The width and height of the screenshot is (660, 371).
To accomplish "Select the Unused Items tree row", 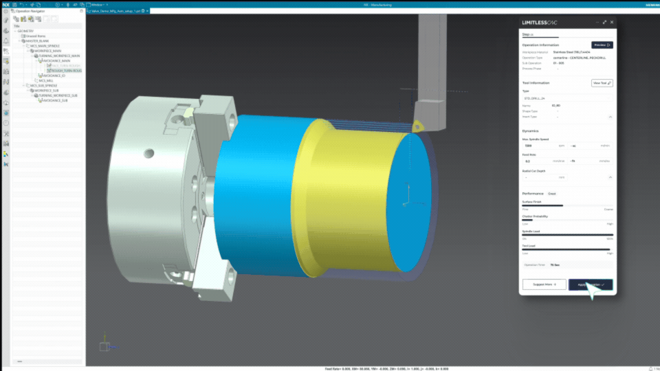I will [x=33, y=36].
